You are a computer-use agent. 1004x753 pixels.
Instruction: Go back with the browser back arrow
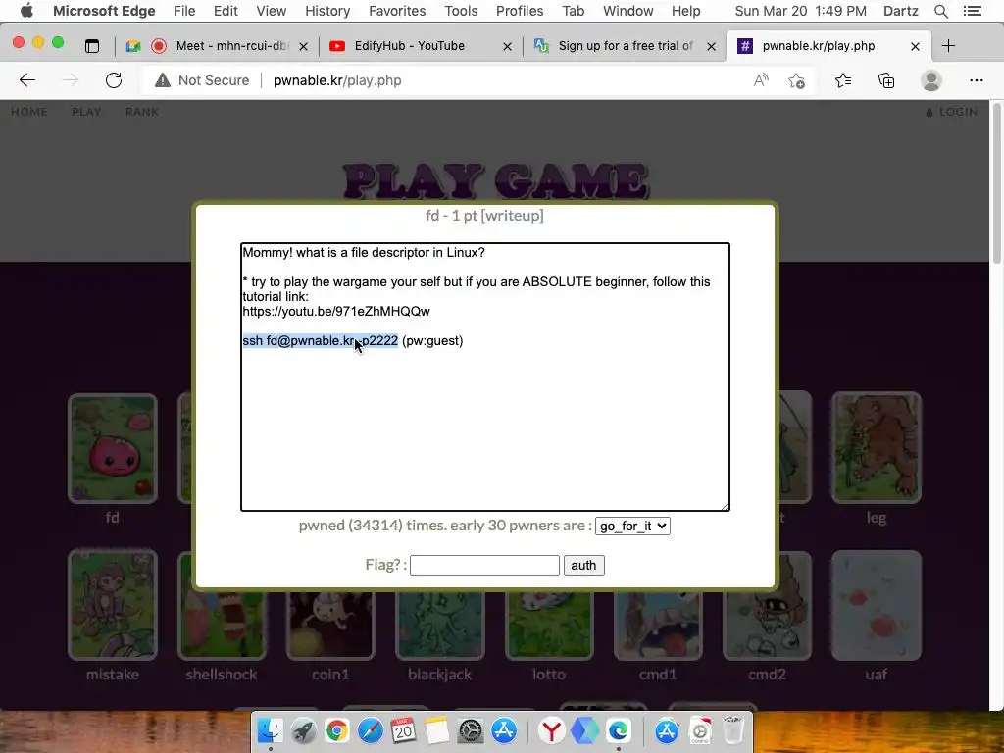point(27,80)
